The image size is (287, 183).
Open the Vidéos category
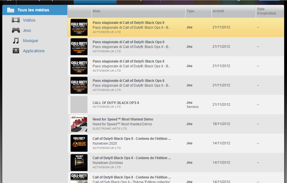29,20
